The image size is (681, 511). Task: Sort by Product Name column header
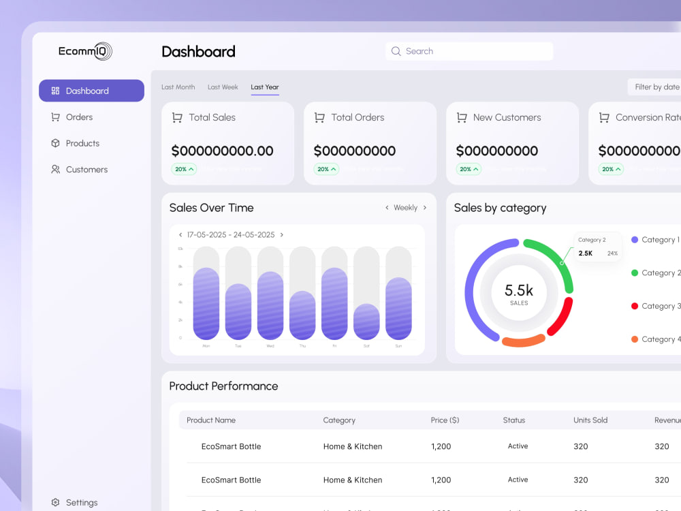tap(211, 420)
